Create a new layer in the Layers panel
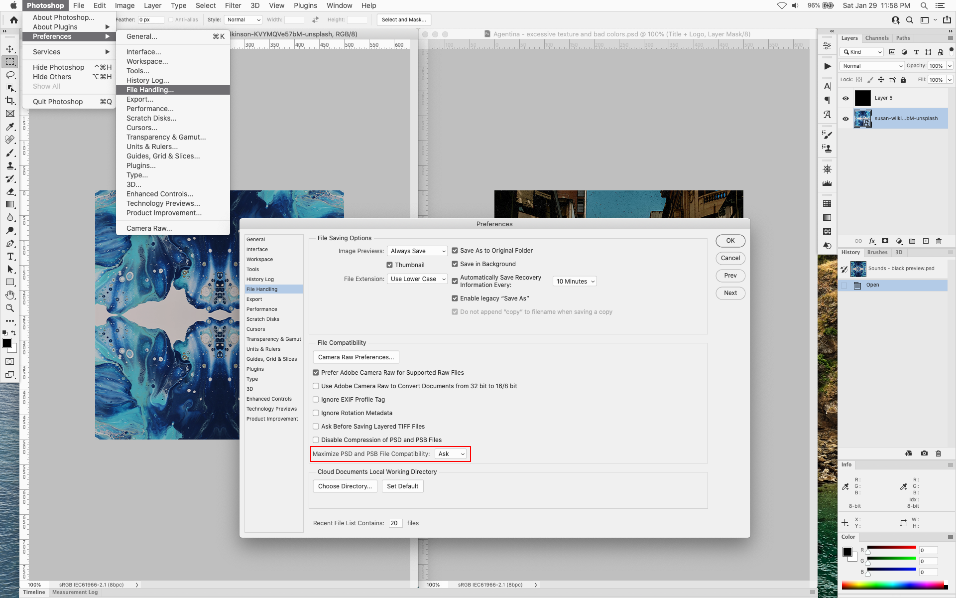Image resolution: width=956 pixels, height=598 pixels. [x=926, y=241]
